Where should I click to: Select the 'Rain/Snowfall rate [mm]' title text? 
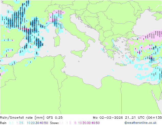pos(22,118)
